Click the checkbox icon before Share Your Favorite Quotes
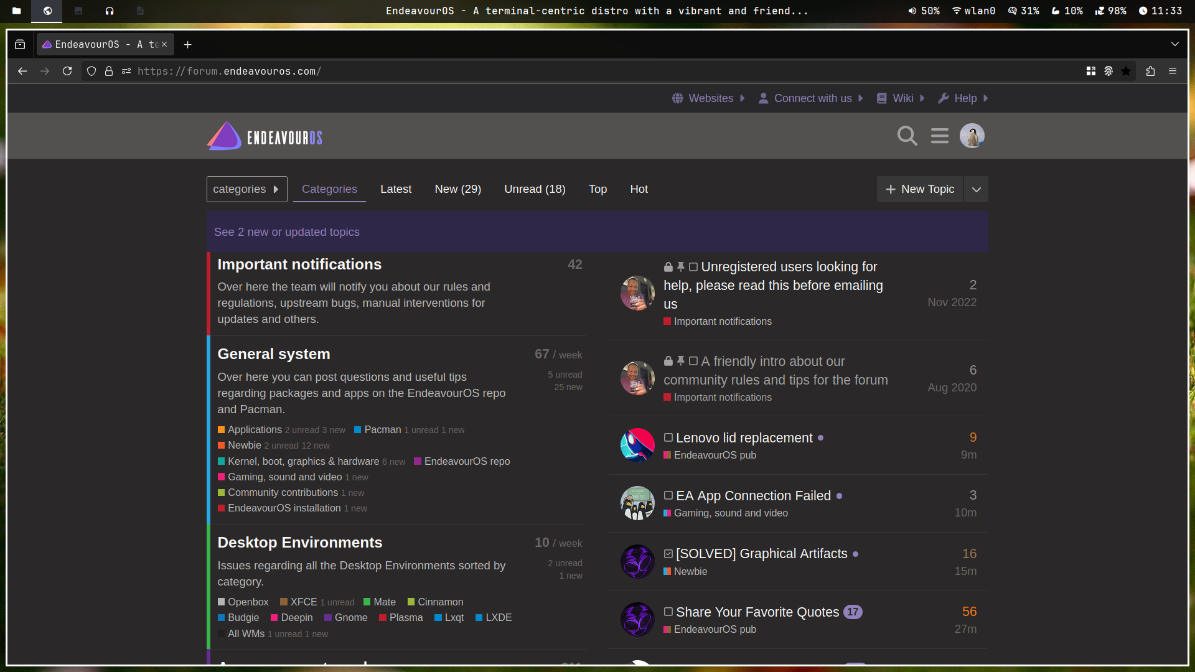The height and width of the screenshot is (672, 1195). click(x=668, y=612)
